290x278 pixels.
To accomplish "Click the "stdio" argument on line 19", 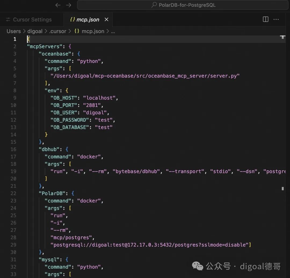I will 221,171.
